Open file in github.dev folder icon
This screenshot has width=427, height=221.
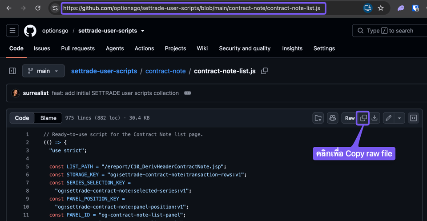click(x=318, y=118)
